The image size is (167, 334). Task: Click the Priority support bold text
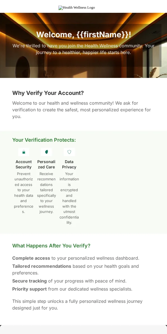click(x=30, y=289)
